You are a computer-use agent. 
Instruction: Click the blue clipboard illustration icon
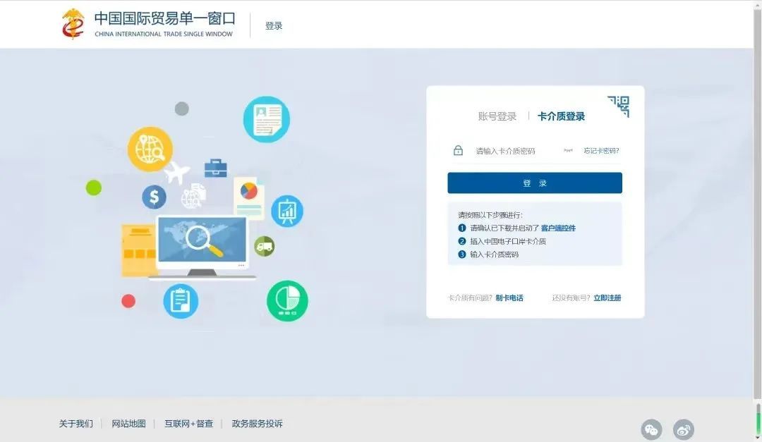tap(181, 301)
